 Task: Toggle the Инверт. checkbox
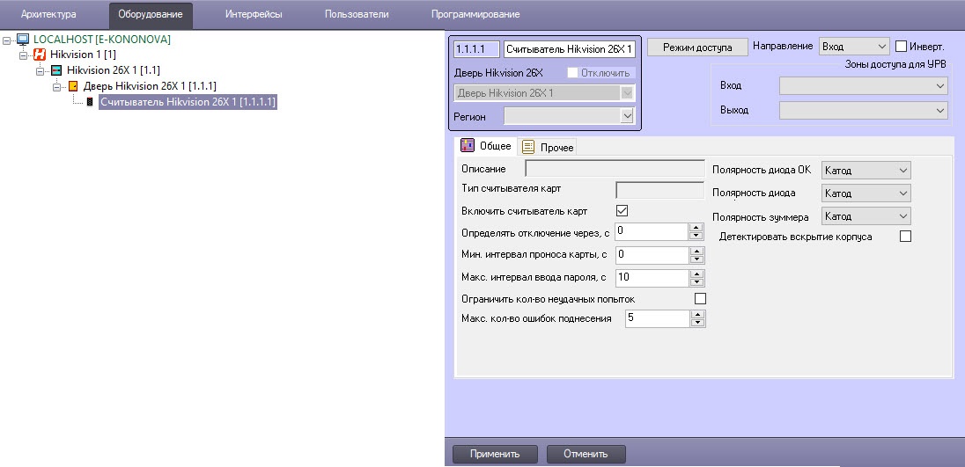click(x=901, y=47)
